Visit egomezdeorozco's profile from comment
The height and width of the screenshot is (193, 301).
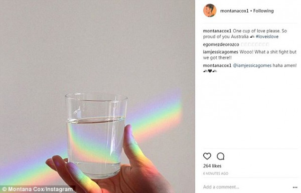point(221,44)
